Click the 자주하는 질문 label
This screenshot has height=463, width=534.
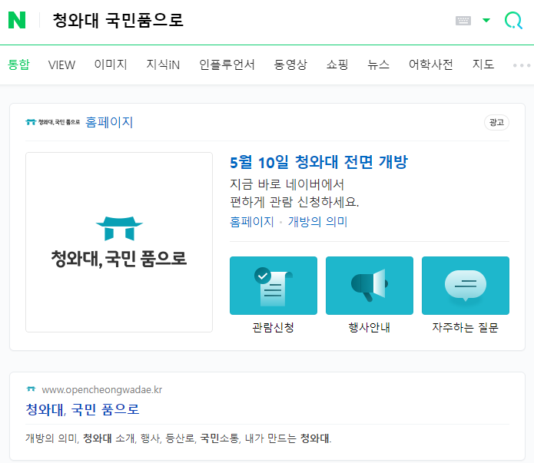pyautogui.click(x=465, y=327)
